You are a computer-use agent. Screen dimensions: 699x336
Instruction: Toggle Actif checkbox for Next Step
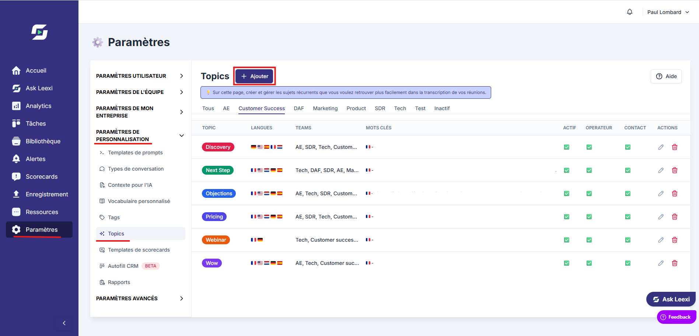(x=567, y=170)
